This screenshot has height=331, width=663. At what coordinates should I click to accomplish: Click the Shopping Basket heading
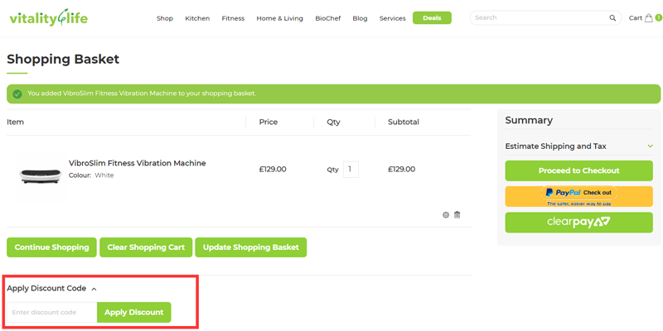[63, 59]
